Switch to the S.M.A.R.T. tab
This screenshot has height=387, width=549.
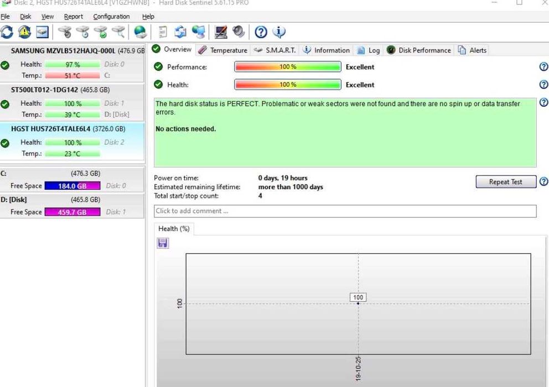click(275, 50)
